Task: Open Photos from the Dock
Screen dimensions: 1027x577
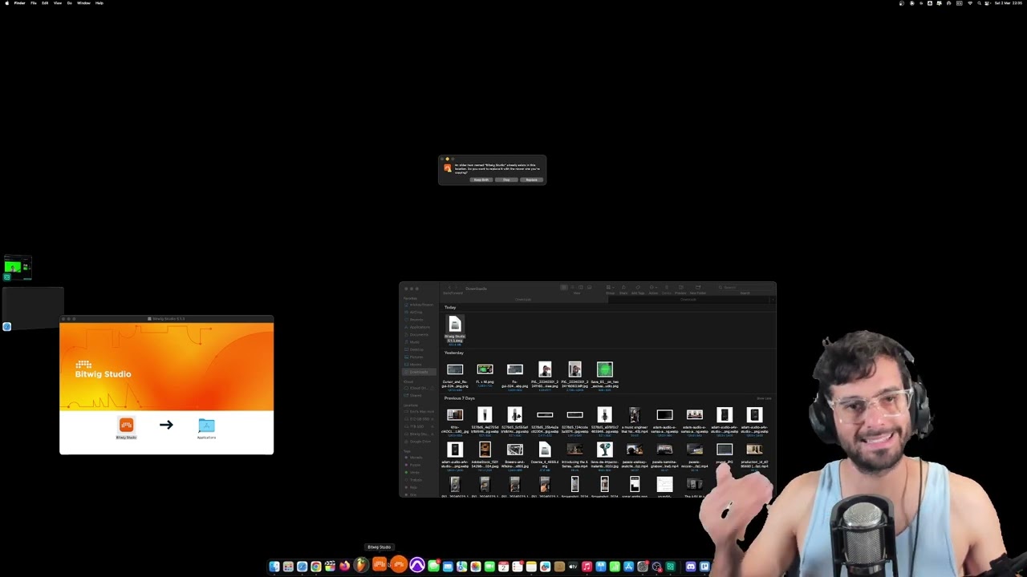Action: click(x=476, y=567)
